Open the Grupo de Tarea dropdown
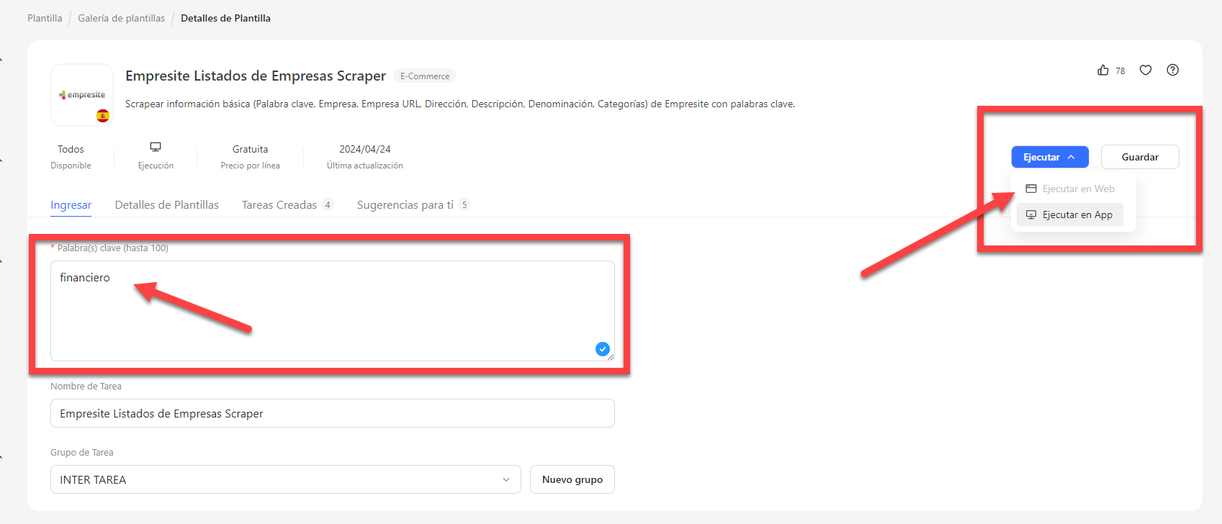The width and height of the screenshot is (1222, 524). tap(286, 479)
